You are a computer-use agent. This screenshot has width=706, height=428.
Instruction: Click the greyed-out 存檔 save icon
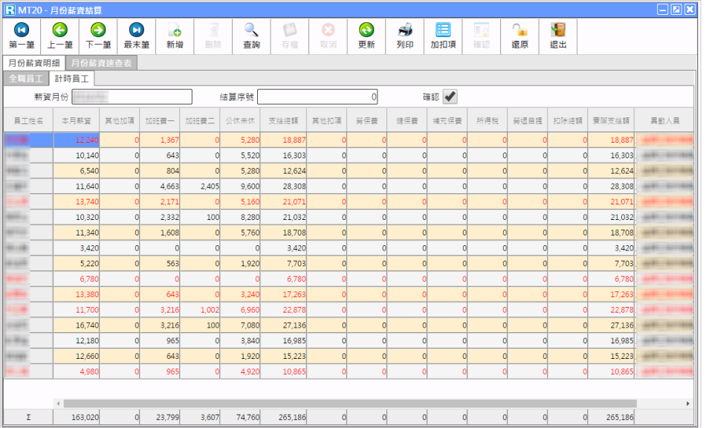[290, 36]
